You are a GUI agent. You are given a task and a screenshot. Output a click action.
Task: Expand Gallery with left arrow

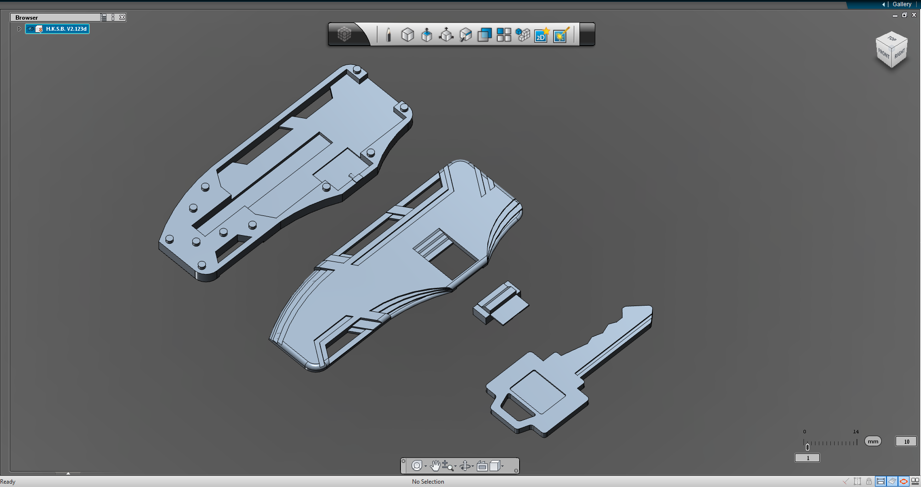click(883, 4)
